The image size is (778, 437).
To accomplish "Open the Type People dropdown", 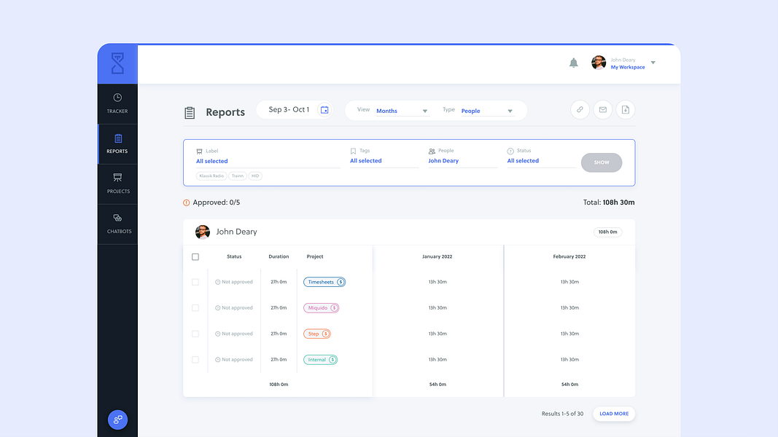I will pyautogui.click(x=487, y=110).
